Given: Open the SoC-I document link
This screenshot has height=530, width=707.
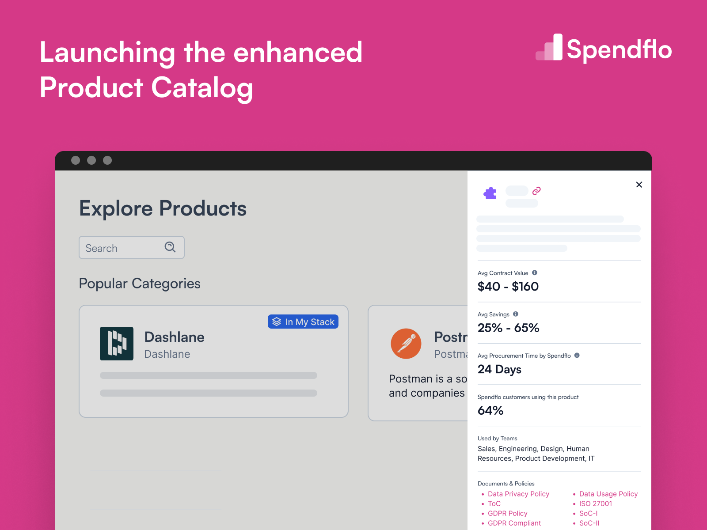Looking at the screenshot, I should click(x=589, y=513).
